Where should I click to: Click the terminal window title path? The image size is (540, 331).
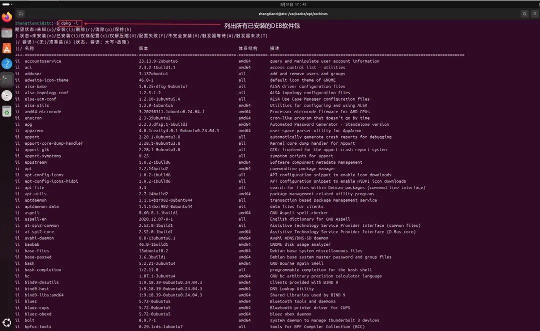(x=293, y=14)
